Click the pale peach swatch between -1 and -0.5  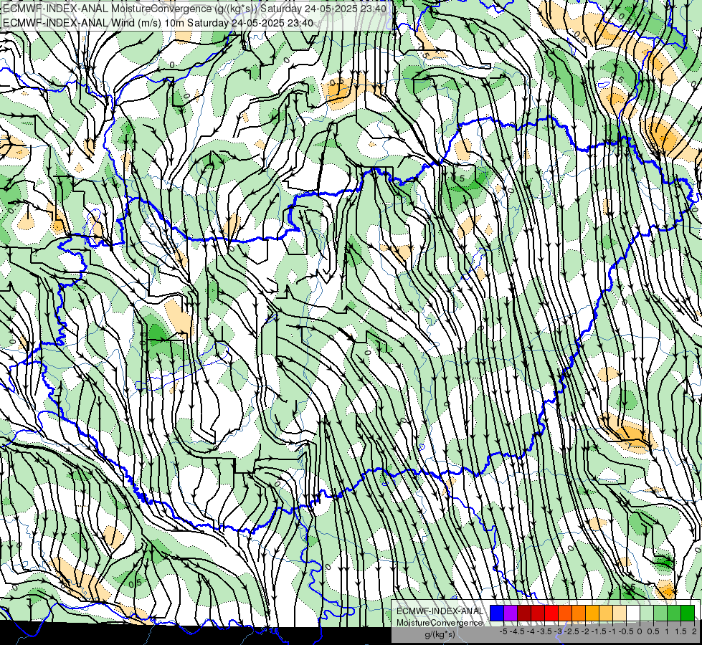pos(619,613)
